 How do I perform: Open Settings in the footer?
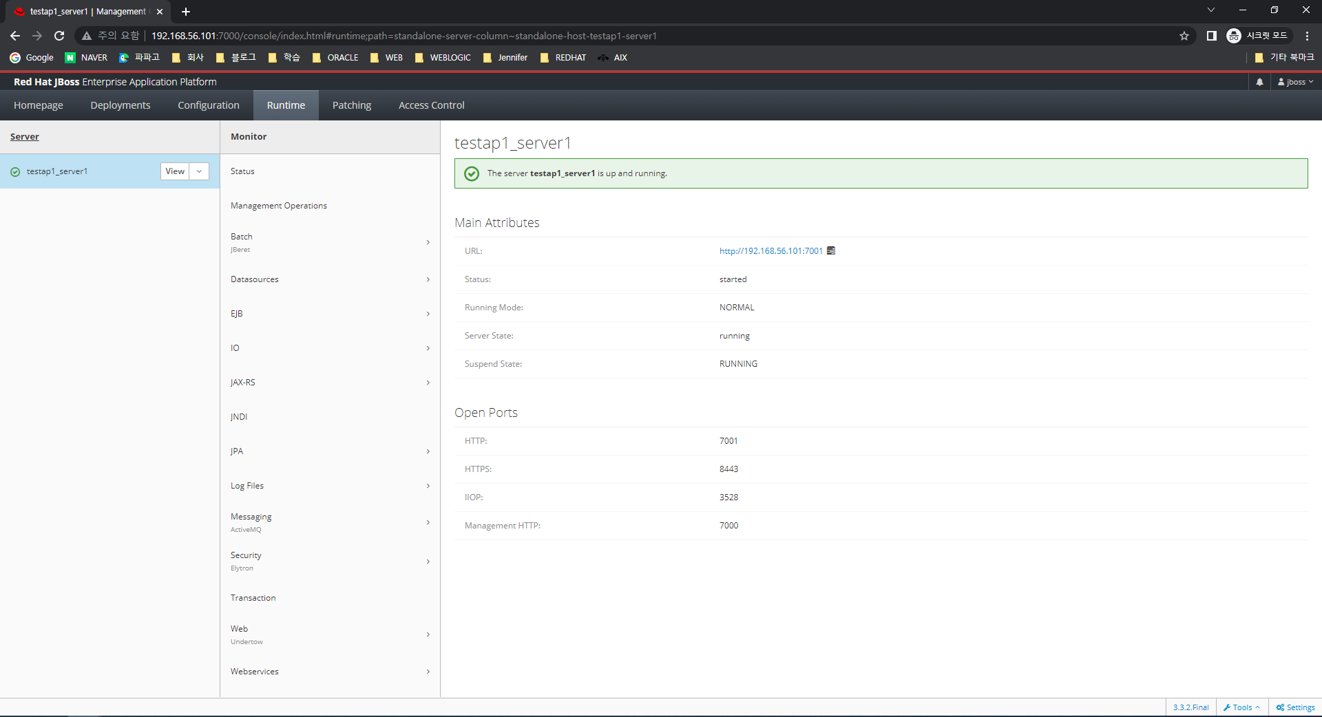(1295, 707)
